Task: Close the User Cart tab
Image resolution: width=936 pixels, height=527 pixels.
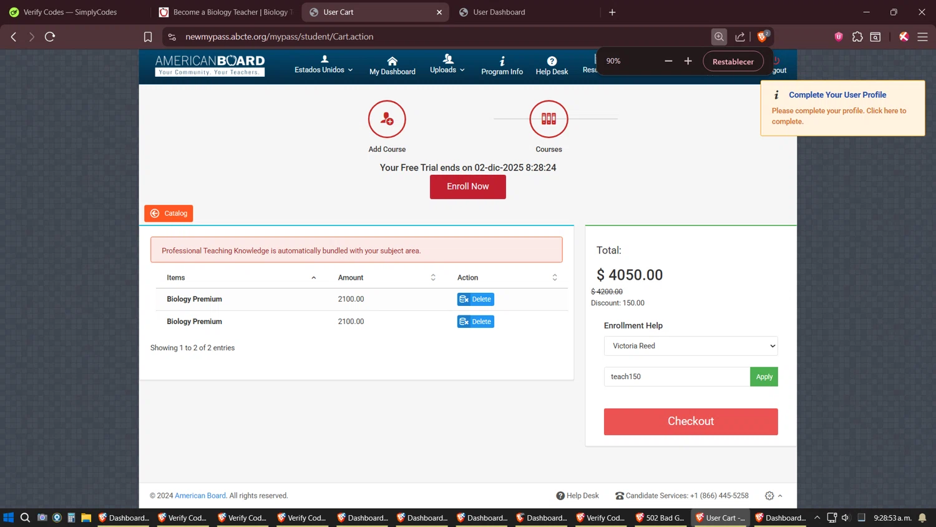Action: pos(439,12)
